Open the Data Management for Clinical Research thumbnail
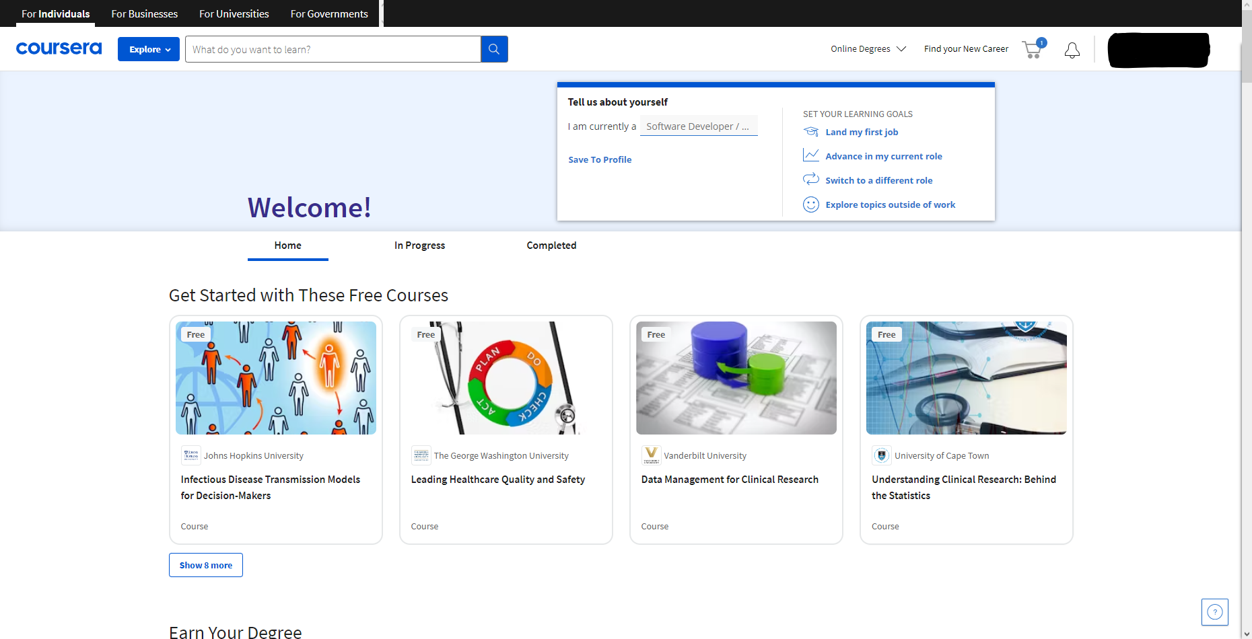The height and width of the screenshot is (639, 1252). pyautogui.click(x=736, y=378)
